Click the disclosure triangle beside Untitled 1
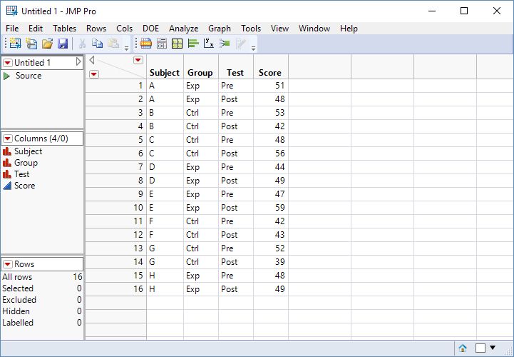 (x=78, y=61)
